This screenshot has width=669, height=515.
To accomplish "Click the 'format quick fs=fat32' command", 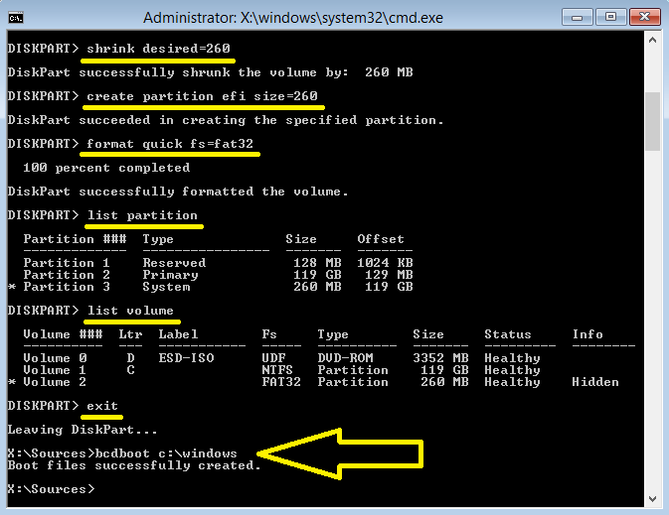I will coord(170,144).
